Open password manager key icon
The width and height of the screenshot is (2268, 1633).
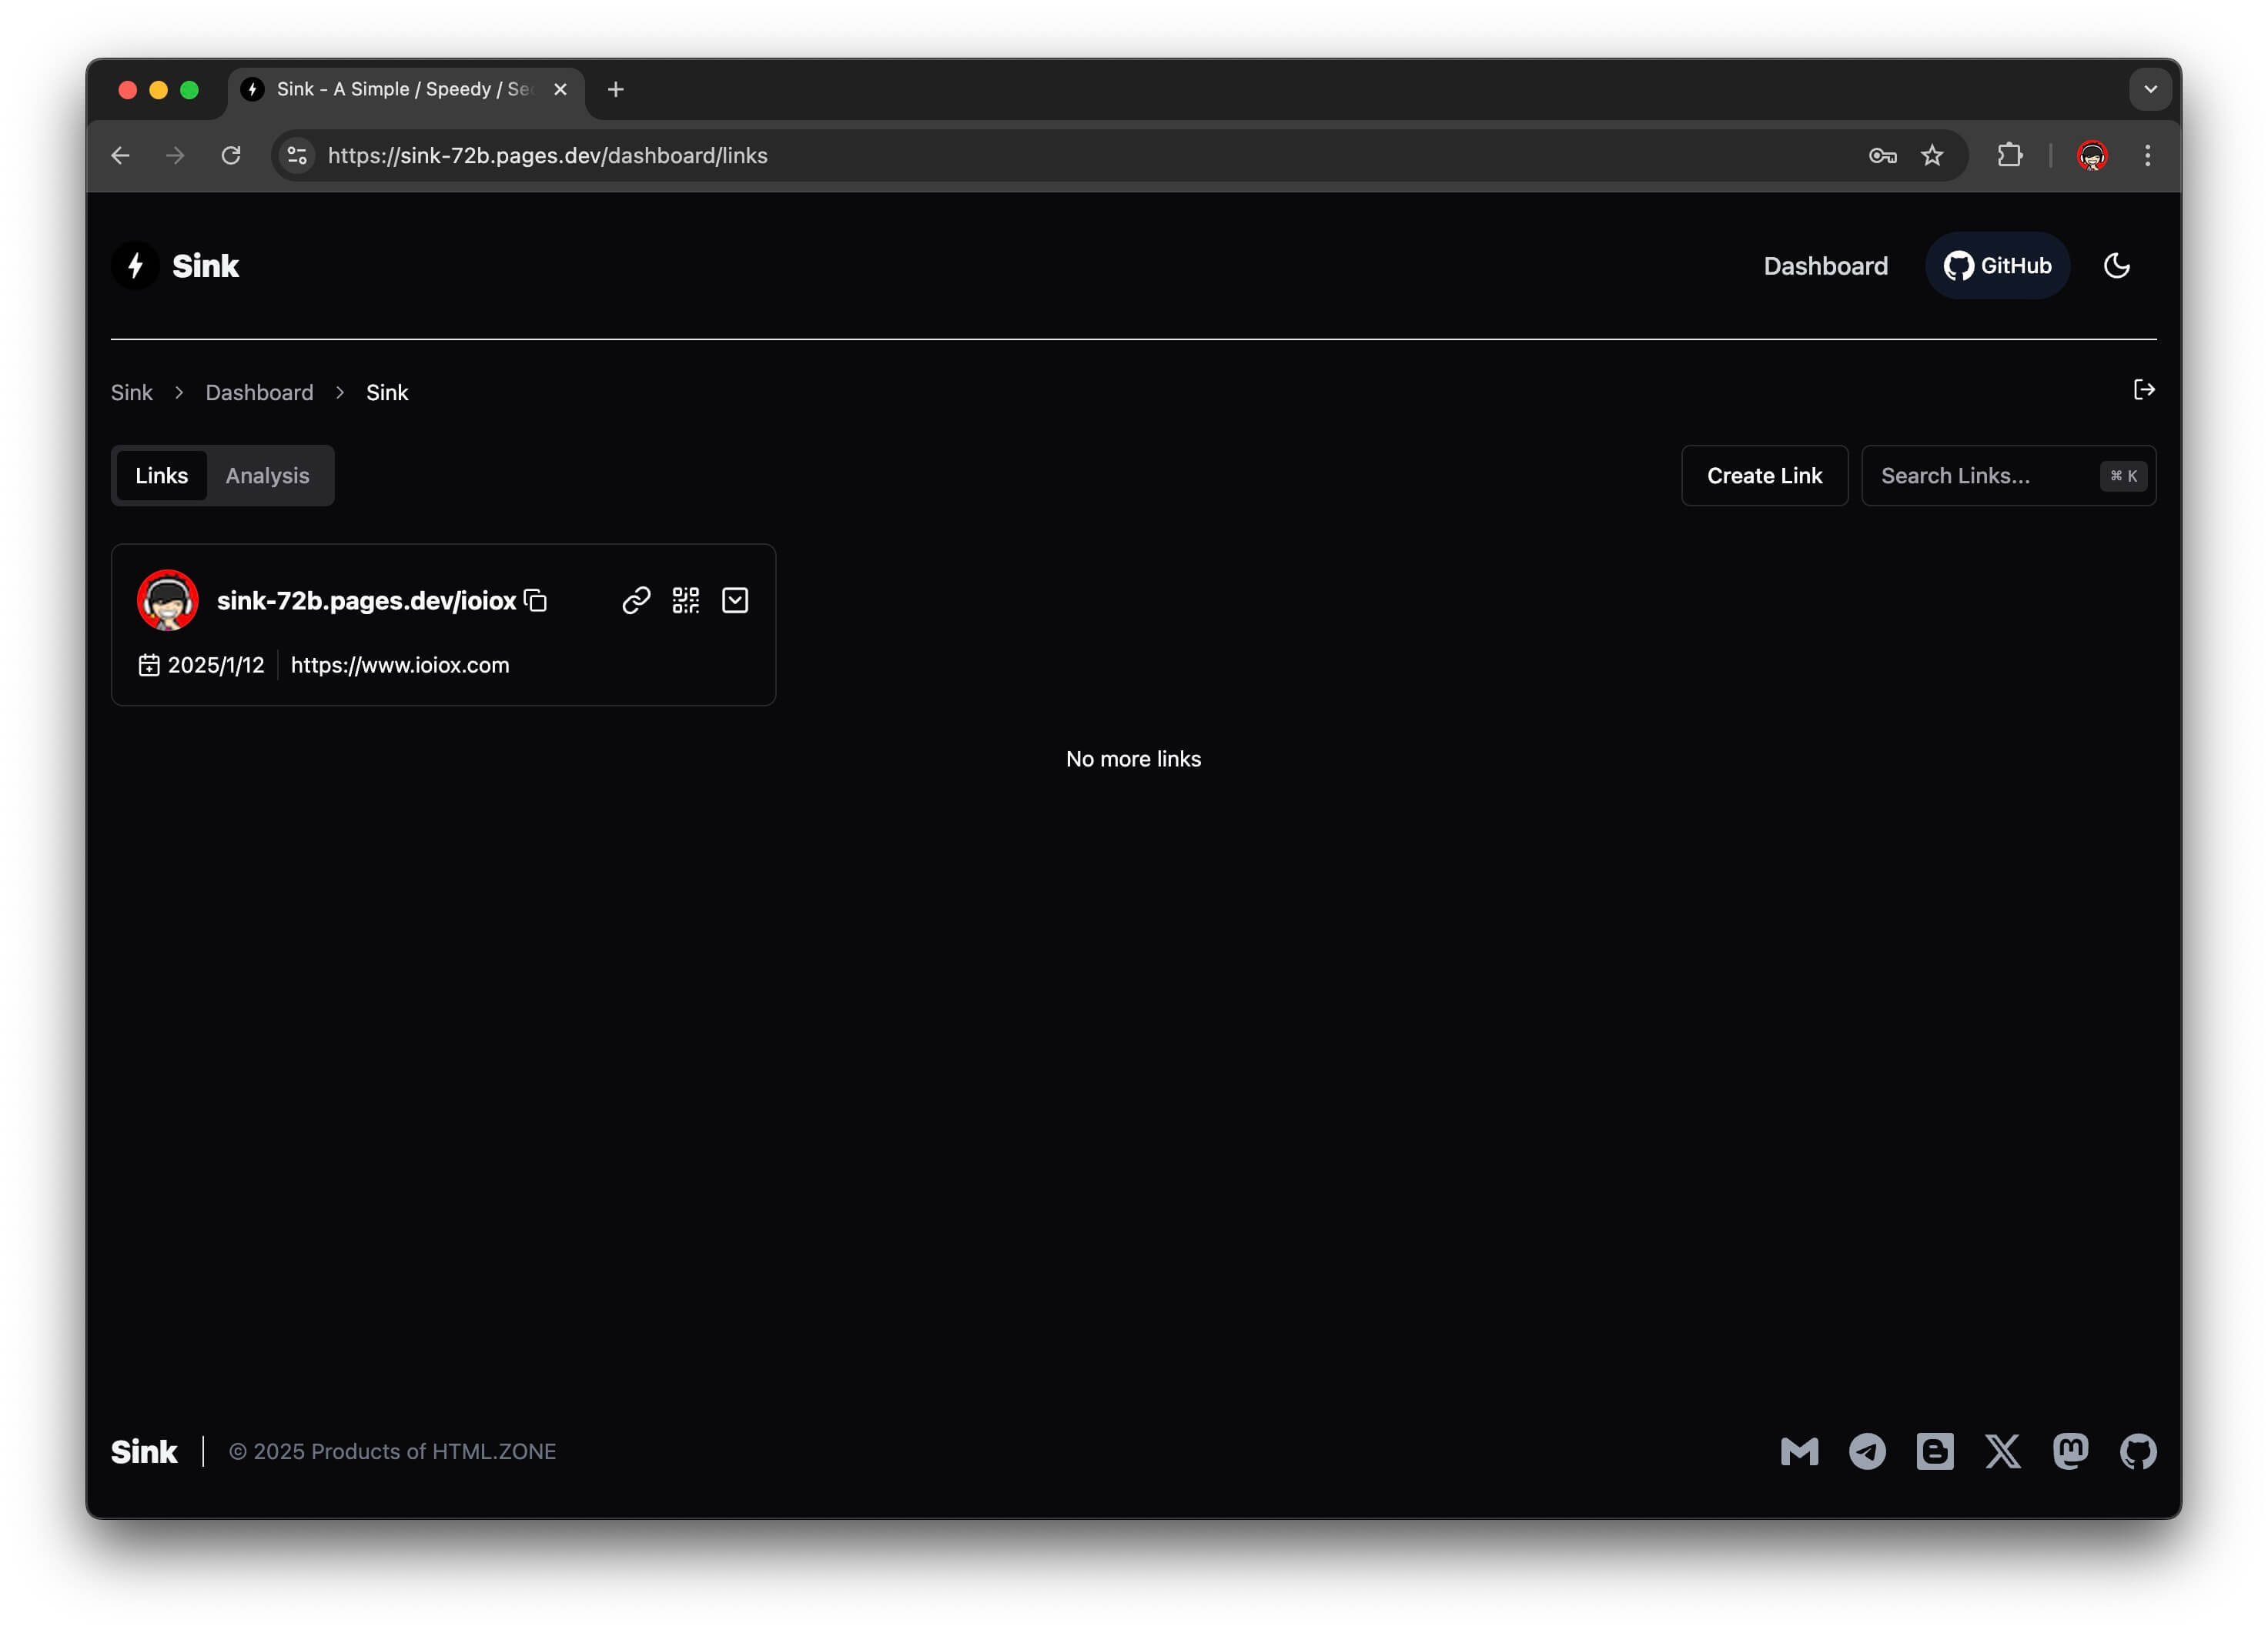pos(1882,156)
